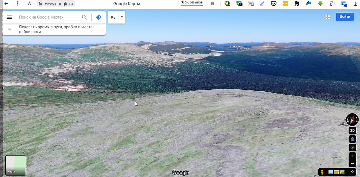Open the Ру keyboard language dropdown arrow
The image size is (360, 177).
121,17
